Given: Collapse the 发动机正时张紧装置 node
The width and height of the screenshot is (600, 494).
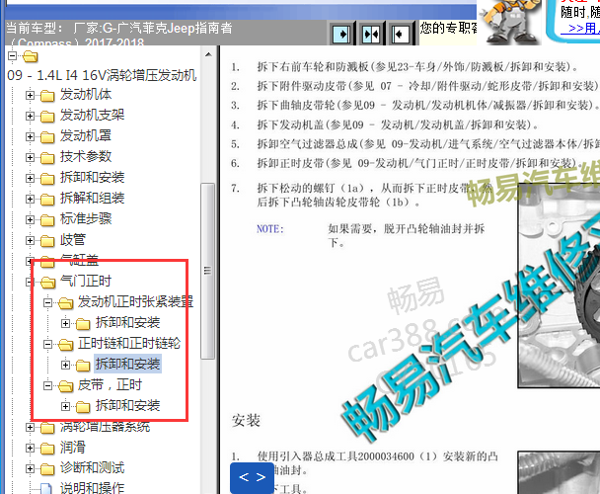Looking at the screenshot, I should [x=47, y=302].
